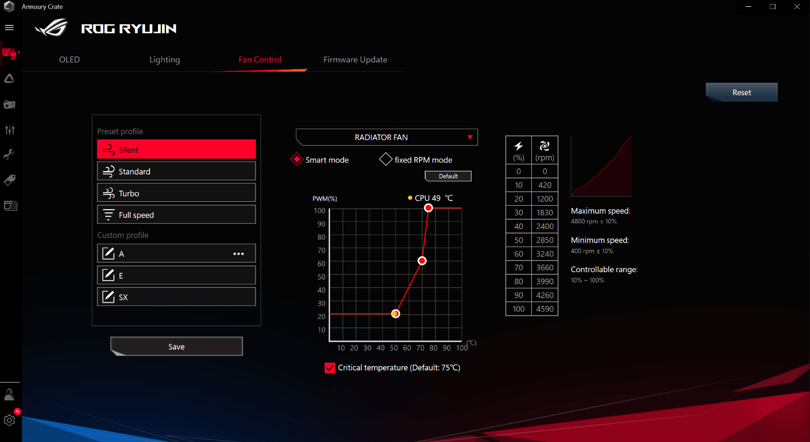Click the 100% PWM curve point

coord(428,208)
